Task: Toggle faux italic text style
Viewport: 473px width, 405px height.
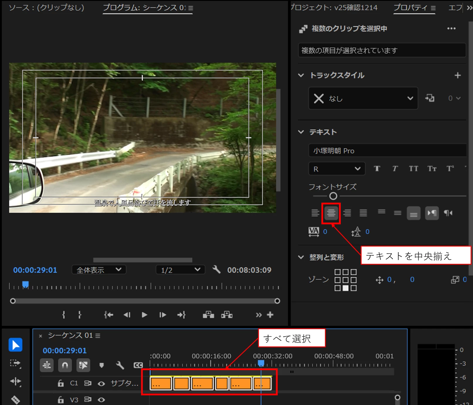Action: click(x=395, y=169)
